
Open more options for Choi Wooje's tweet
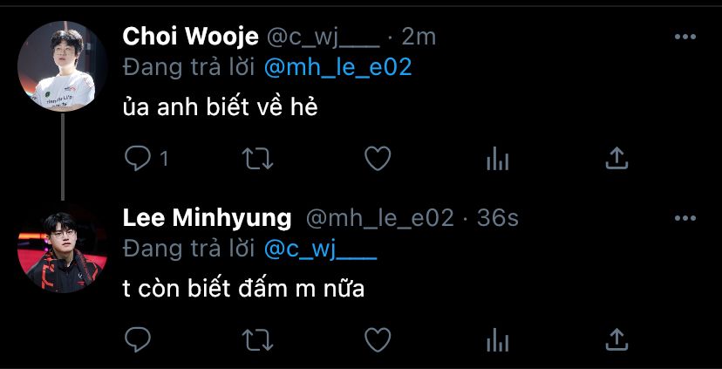(x=685, y=37)
